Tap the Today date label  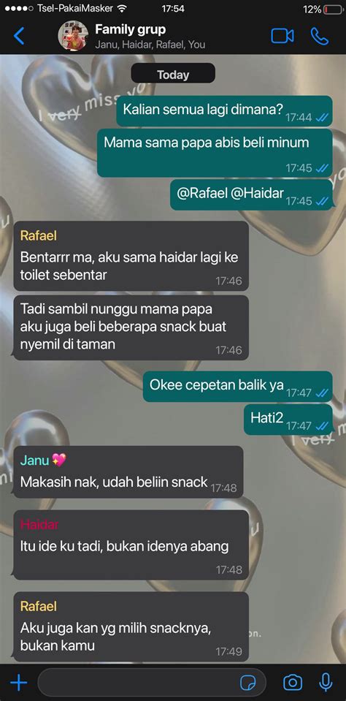[173, 75]
